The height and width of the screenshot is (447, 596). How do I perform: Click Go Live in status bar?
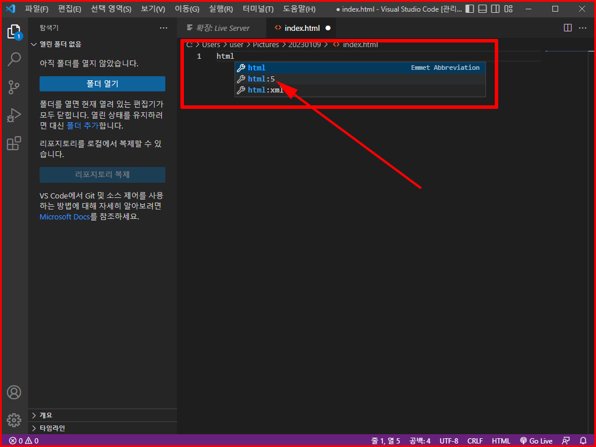[536, 441]
